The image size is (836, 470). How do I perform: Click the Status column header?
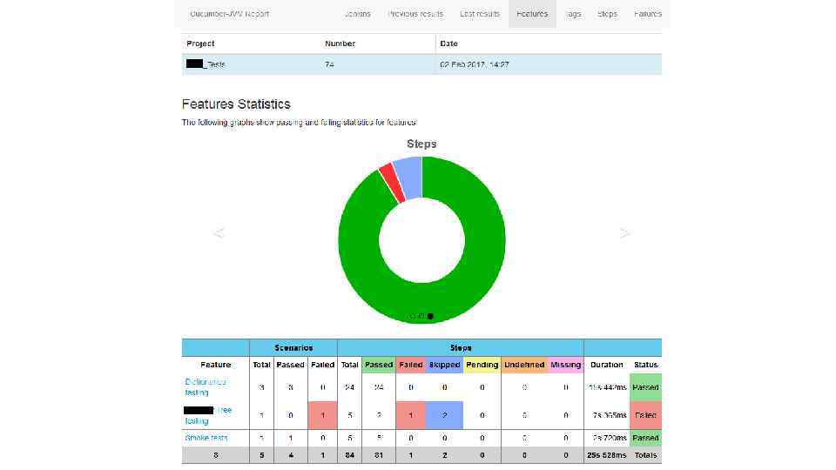(x=645, y=365)
